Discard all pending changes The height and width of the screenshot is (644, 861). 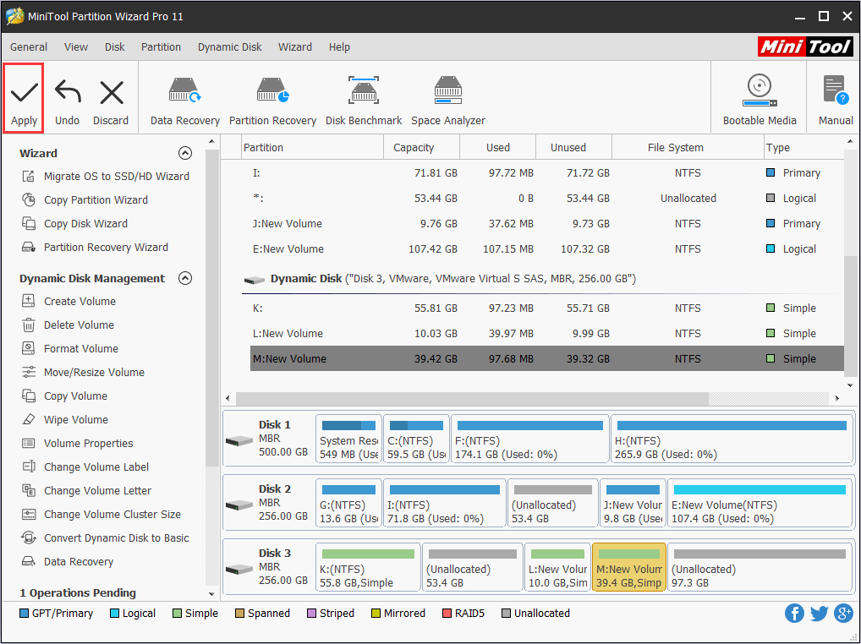[x=111, y=102]
